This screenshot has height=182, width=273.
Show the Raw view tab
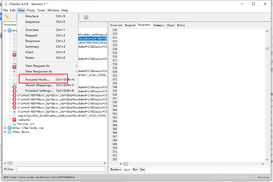tap(142, 169)
